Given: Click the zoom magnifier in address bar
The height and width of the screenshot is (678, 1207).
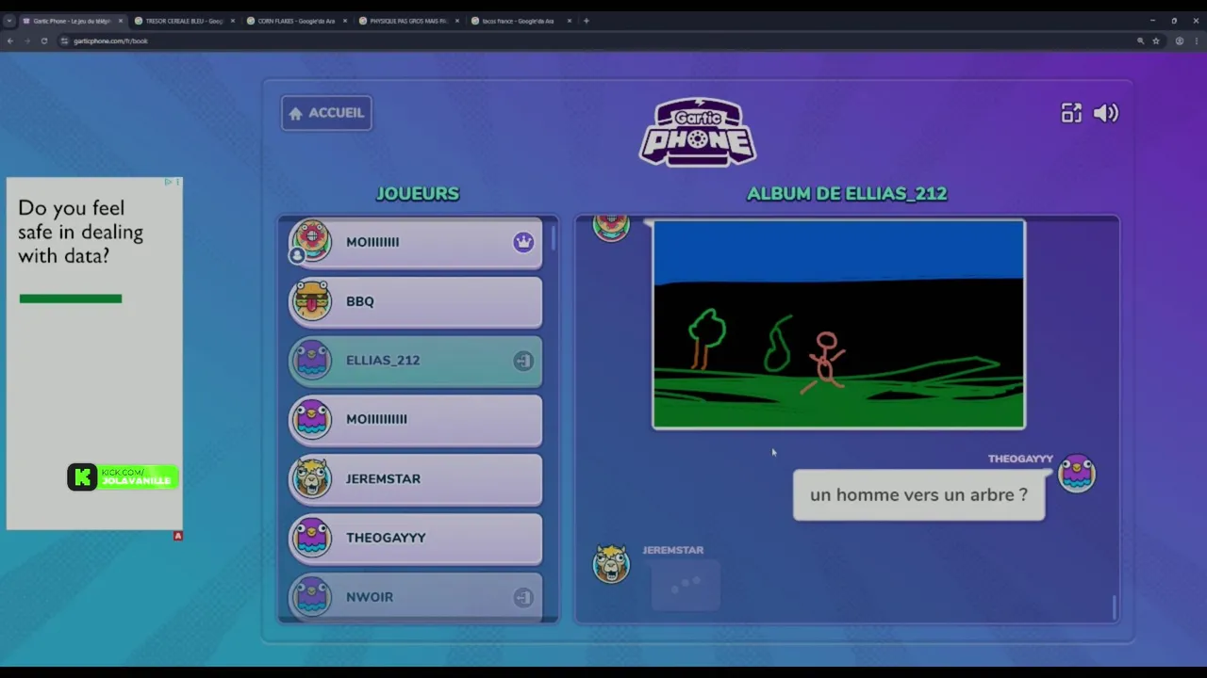Looking at the screenshot, I should tap(1140, 40).
